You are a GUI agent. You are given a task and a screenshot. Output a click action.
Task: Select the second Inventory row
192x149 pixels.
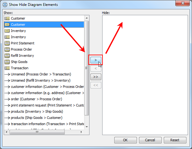coord(44,37)
